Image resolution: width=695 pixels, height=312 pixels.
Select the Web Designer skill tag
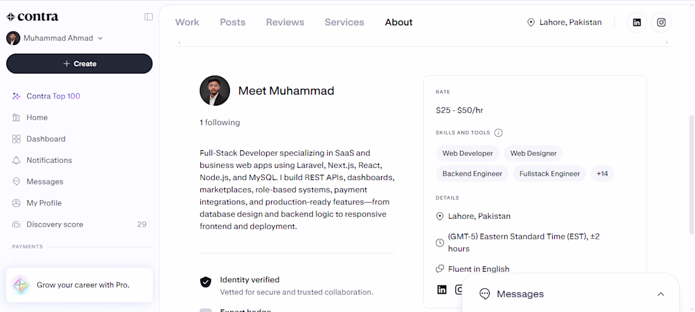pyautogui.click(x=533, y=153)
